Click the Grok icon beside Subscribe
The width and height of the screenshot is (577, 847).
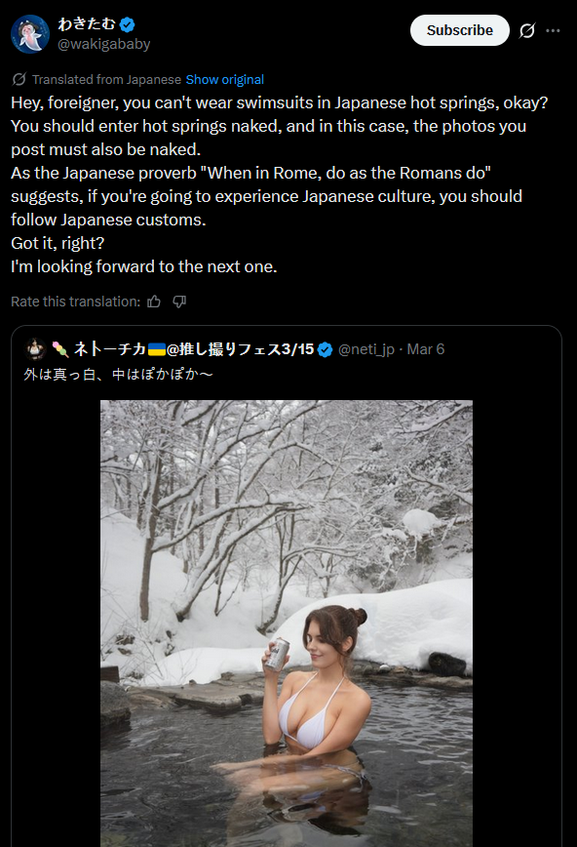(x=526, y=31)
